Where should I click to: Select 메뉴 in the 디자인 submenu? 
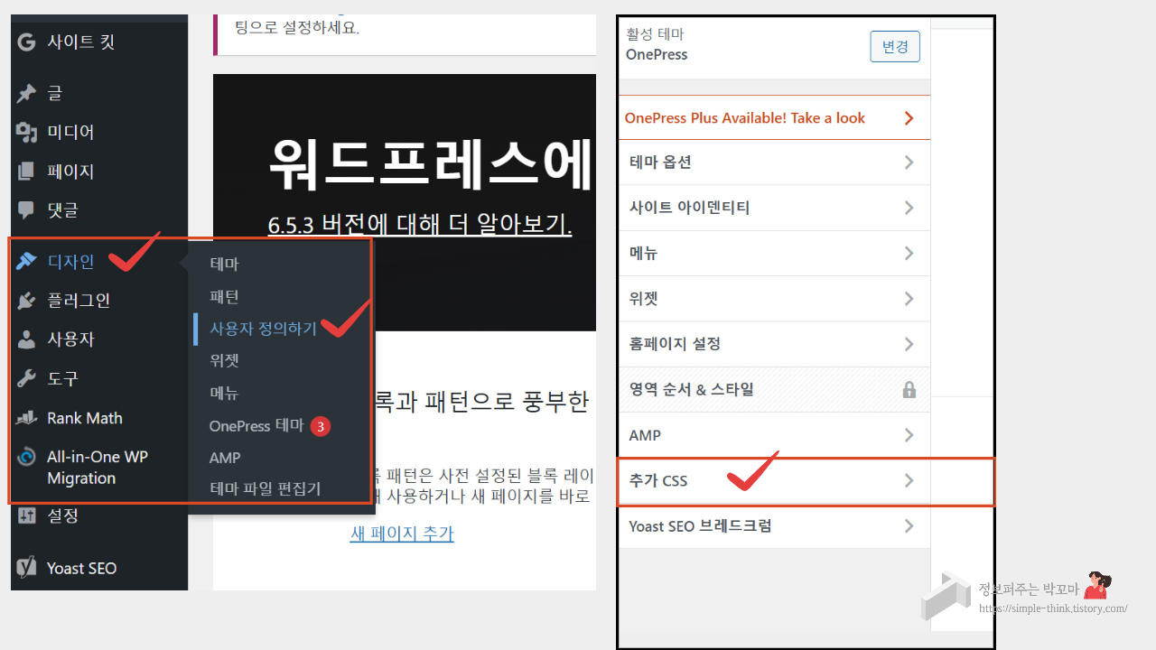tap(224, 393)
